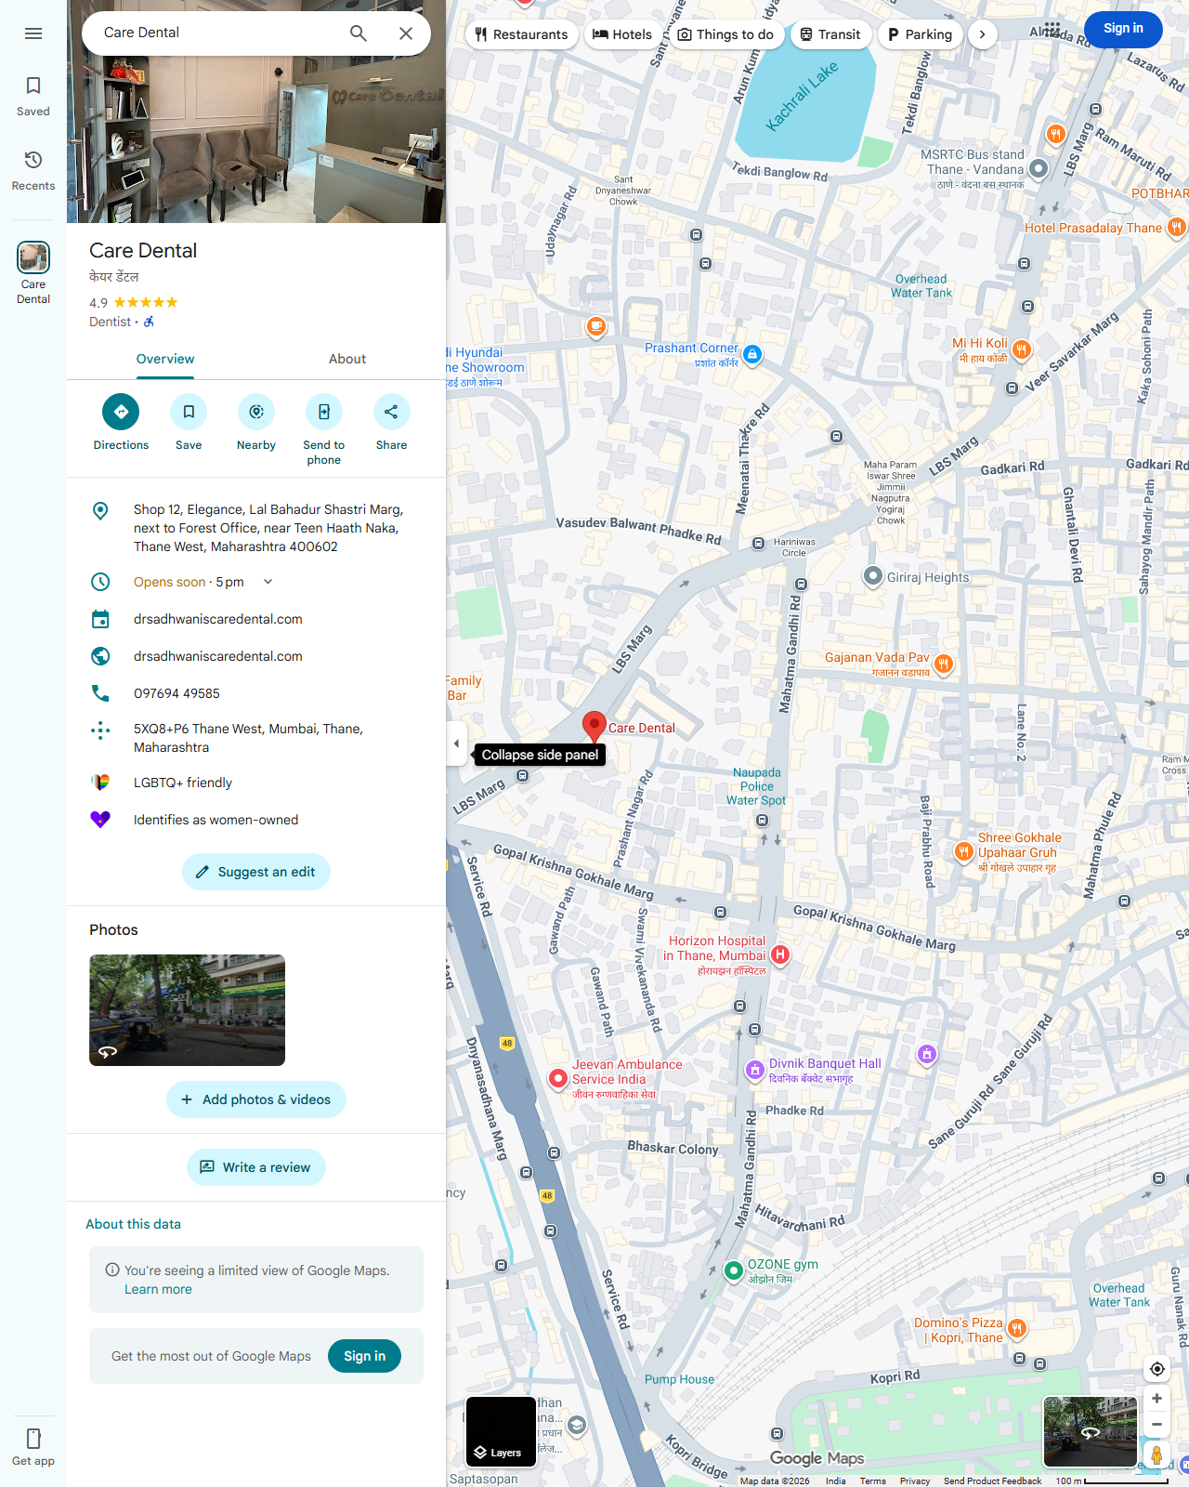Save Care Dental to a list
This screenshot has height=1487, width=1189.
click(x=189, y=423)
